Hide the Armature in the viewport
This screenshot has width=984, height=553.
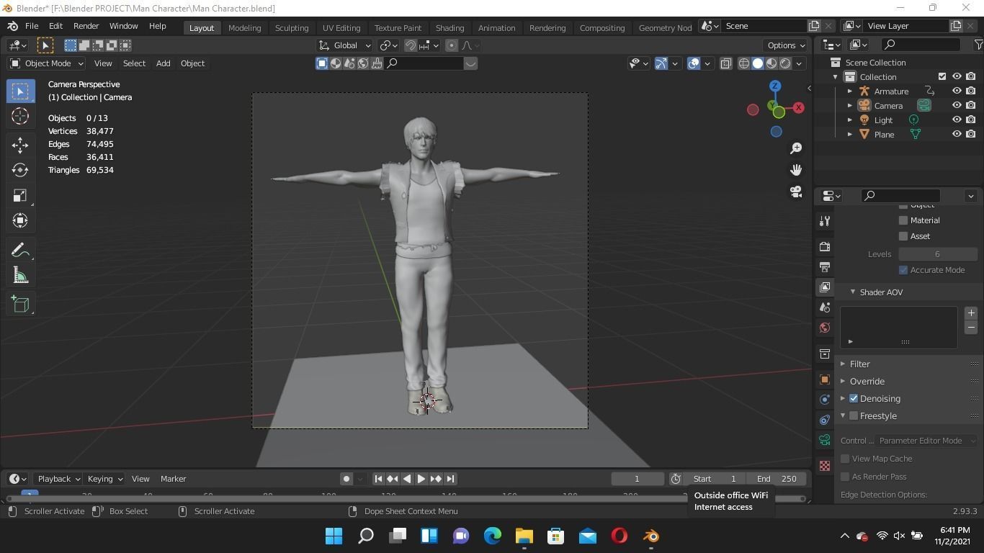tap(957, 91)
